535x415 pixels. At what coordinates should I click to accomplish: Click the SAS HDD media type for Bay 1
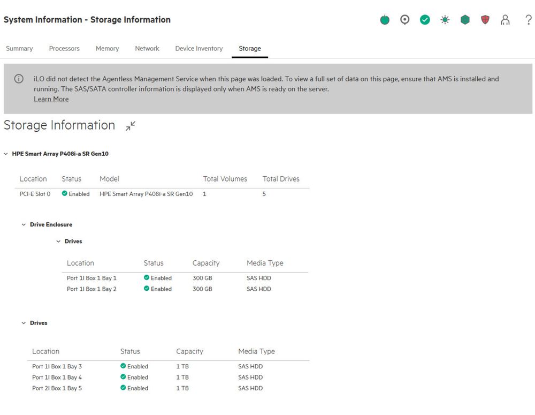(x=259, y=278)
